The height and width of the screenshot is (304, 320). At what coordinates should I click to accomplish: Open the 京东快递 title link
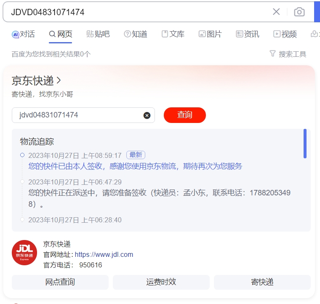coord(33,80)
